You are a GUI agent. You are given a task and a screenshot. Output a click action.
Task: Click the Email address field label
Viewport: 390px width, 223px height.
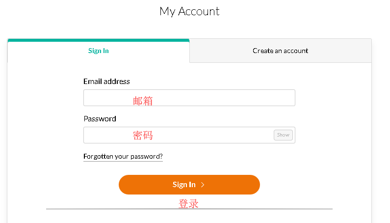click(106, 82)
